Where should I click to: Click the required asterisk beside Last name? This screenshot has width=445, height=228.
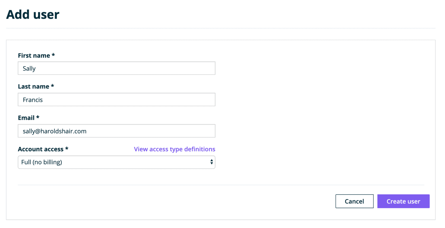[53, 86]
